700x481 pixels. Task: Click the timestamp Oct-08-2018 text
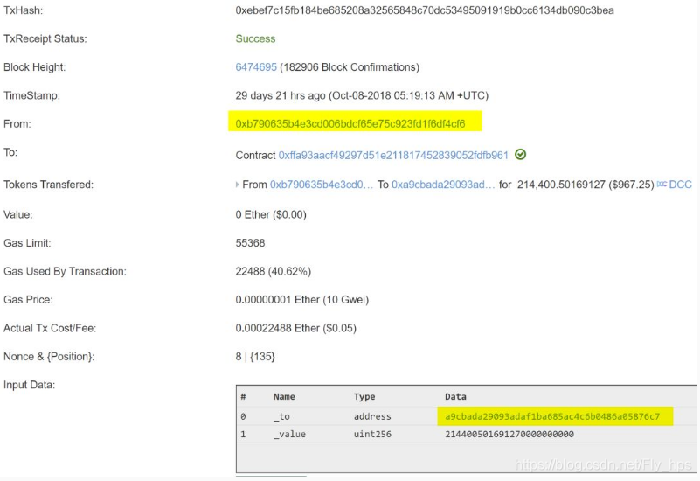click(408, 95)
